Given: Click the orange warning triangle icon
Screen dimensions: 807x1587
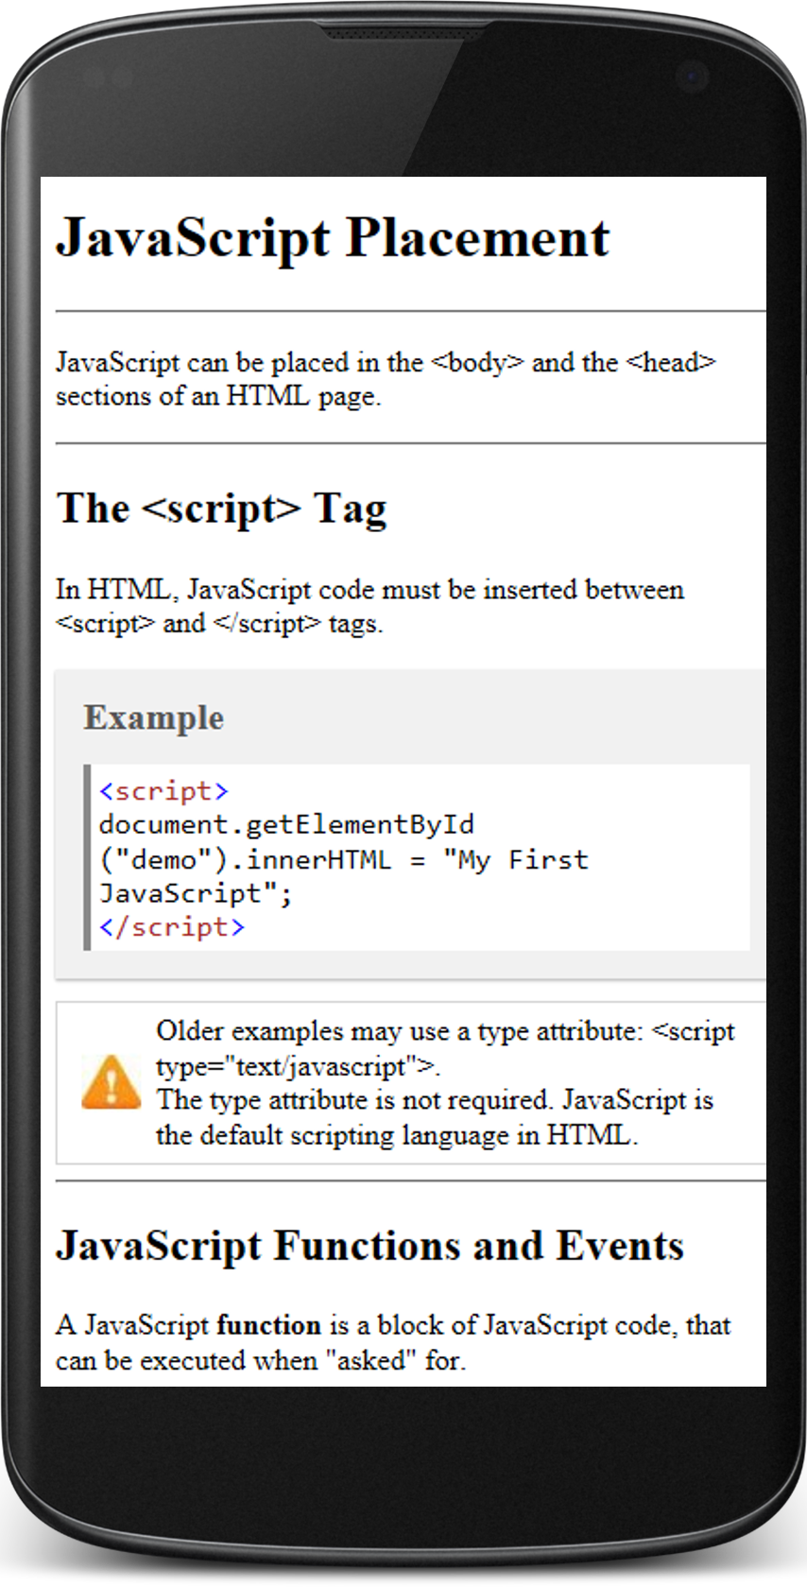Looking at the screenshot, I should [112, 1082].
